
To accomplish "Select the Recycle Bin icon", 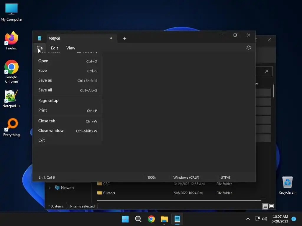I will coord(287,185).
